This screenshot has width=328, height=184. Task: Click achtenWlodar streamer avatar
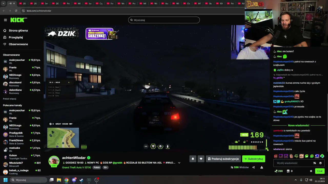pyautogui.click(x=54, y=161)
